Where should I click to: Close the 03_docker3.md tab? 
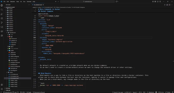(43, 5)
